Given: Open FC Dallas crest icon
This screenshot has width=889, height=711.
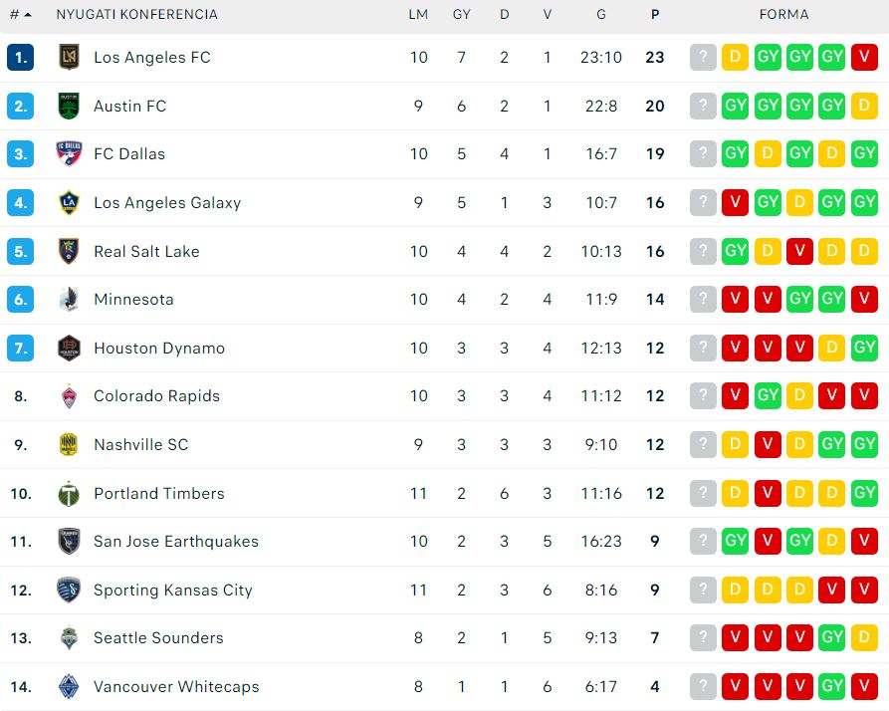Looking at the screenshot, I should point(69,153).
